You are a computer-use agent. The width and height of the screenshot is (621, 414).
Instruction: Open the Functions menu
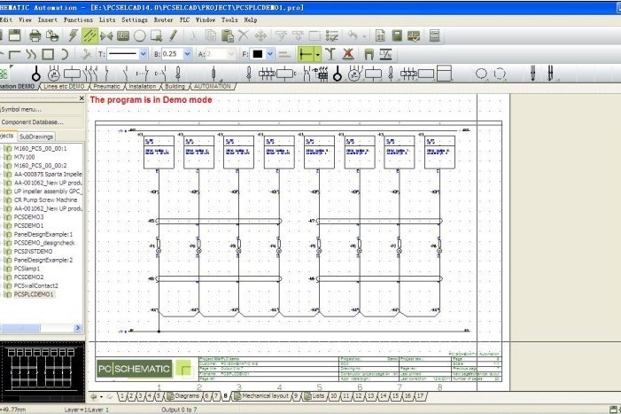tap(79, 20)
